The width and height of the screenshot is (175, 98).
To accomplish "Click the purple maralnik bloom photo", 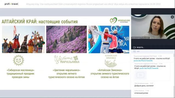I will coord(66,39).
